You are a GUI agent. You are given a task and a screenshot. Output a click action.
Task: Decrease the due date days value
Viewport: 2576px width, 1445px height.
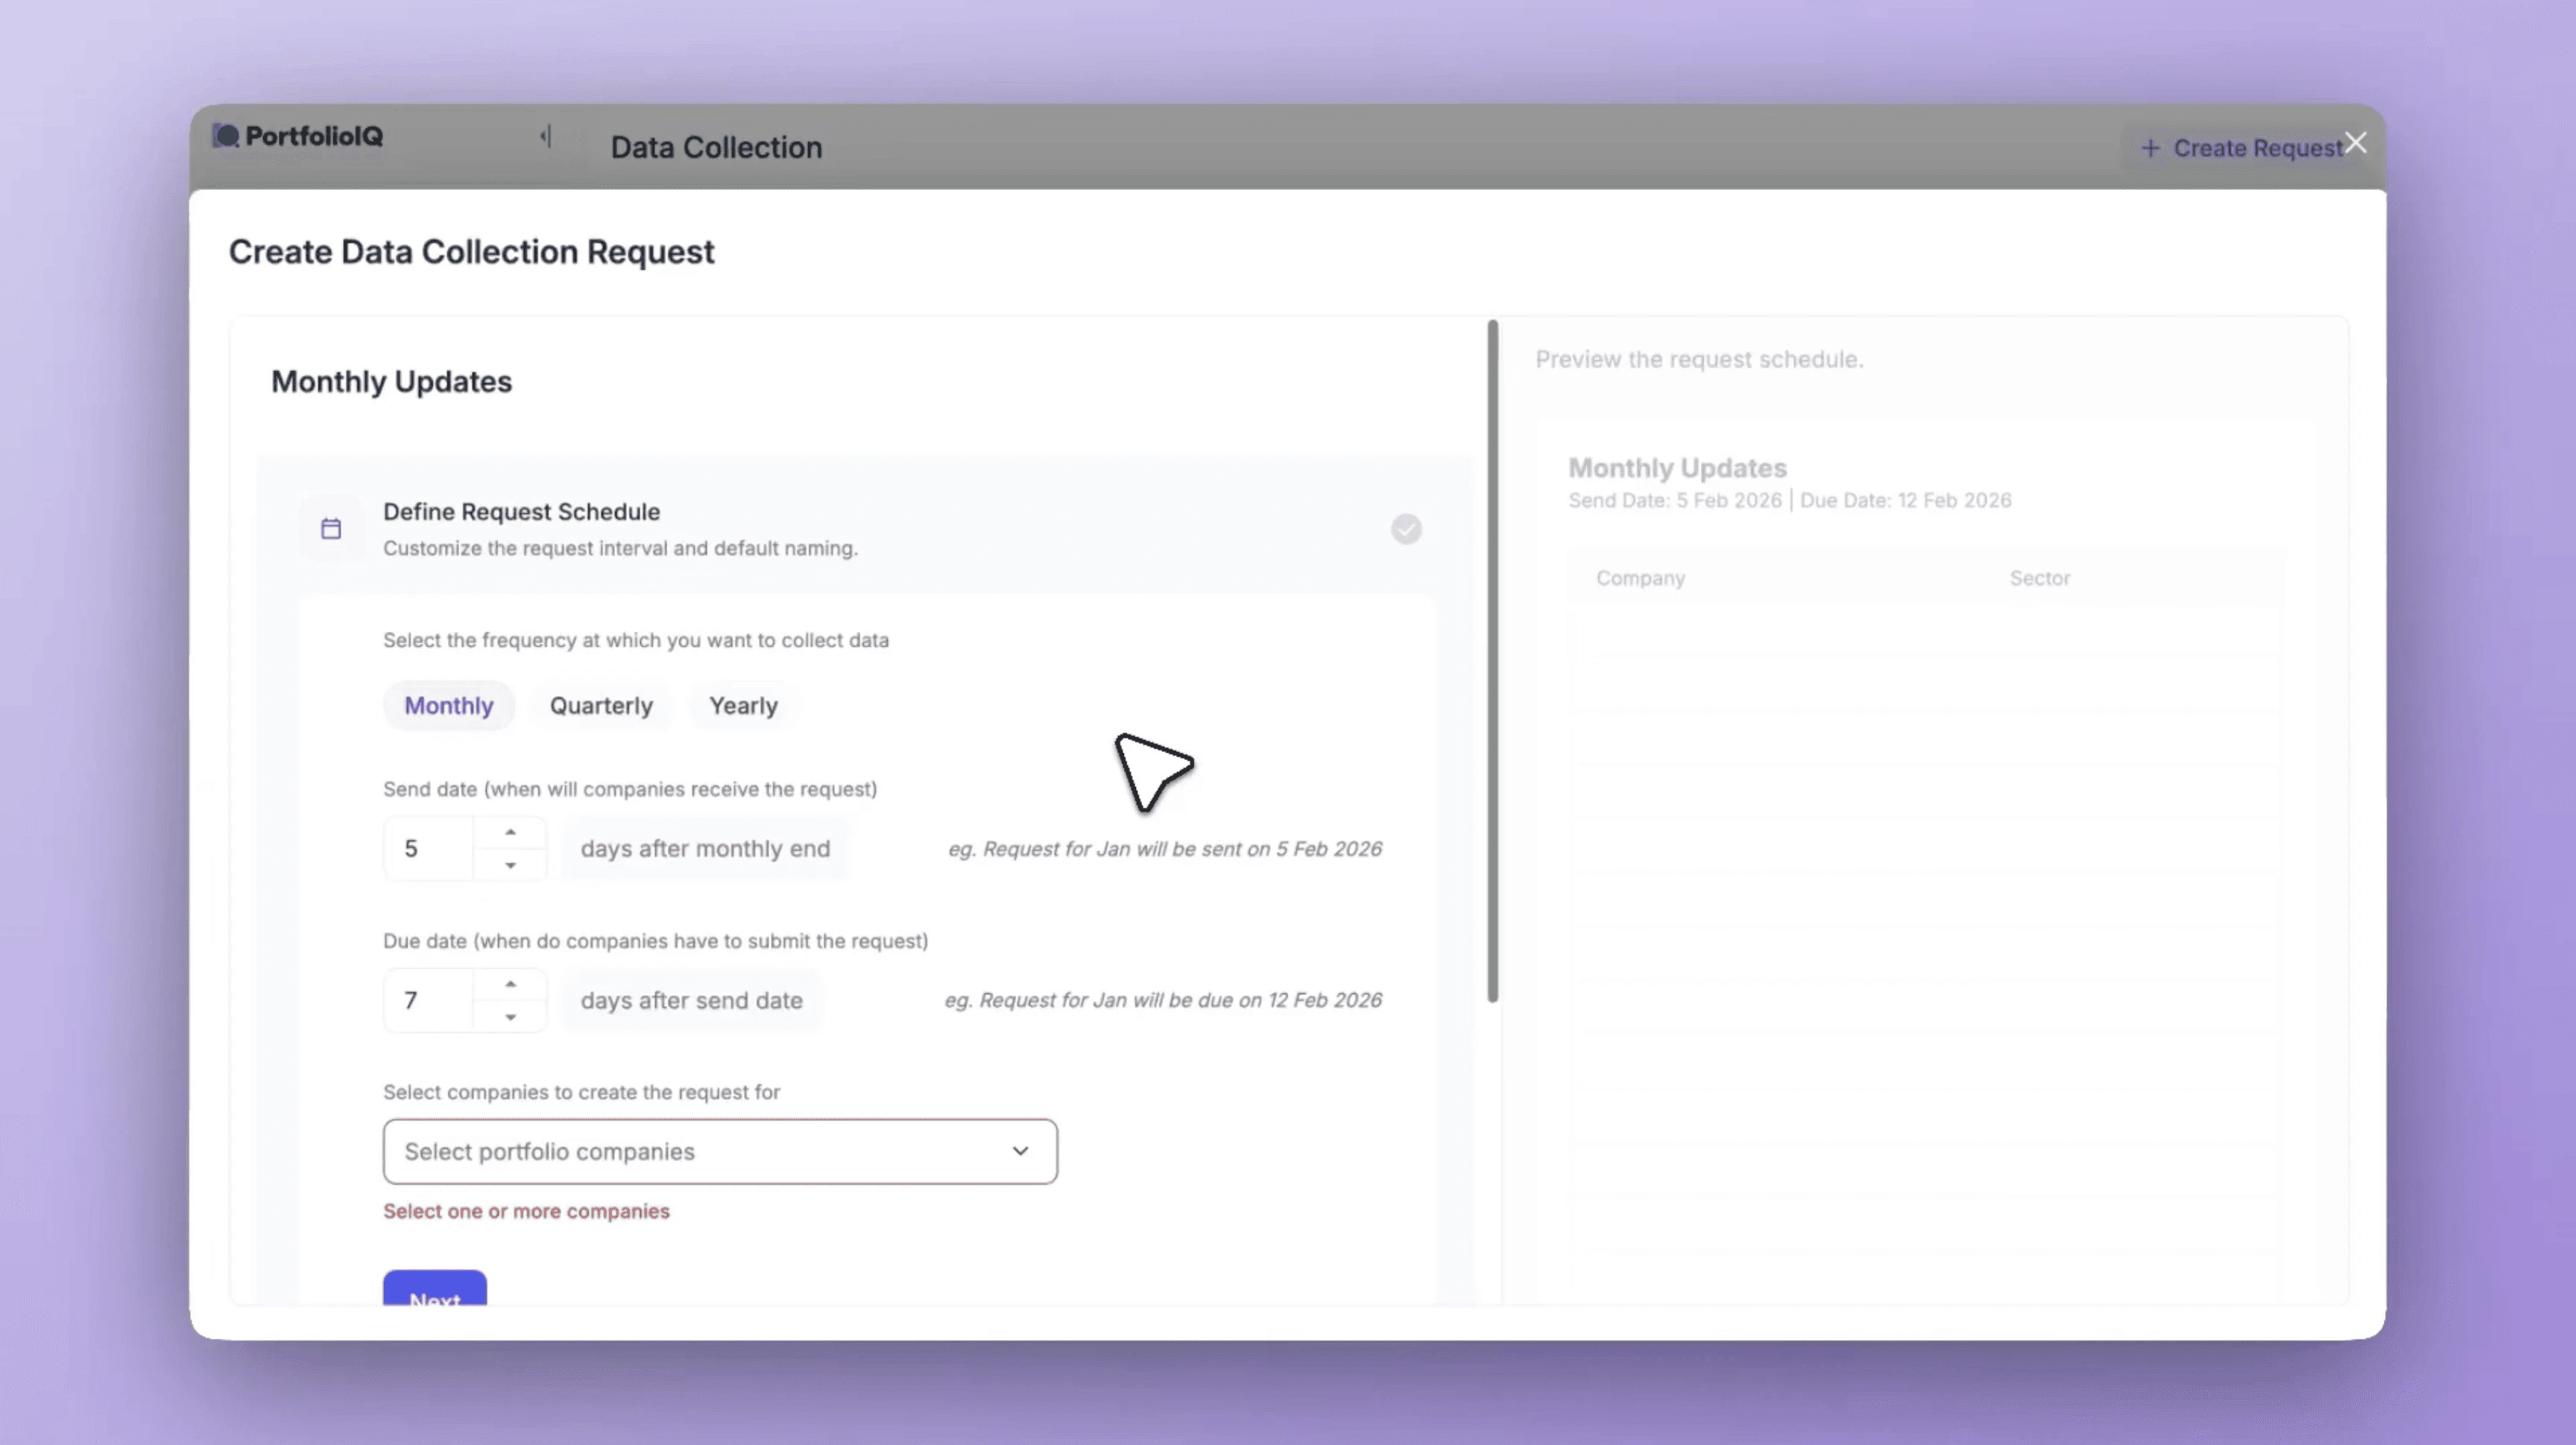[510, 1018]
